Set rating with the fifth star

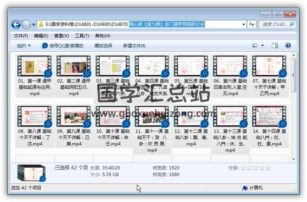[268, 168]
